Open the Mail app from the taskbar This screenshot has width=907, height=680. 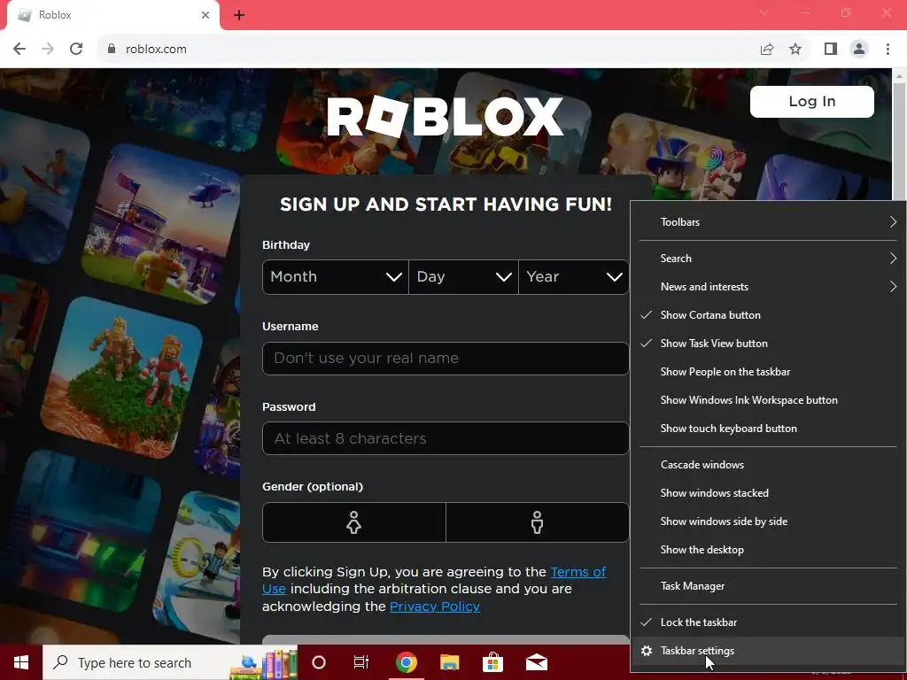tap(536, 662)
